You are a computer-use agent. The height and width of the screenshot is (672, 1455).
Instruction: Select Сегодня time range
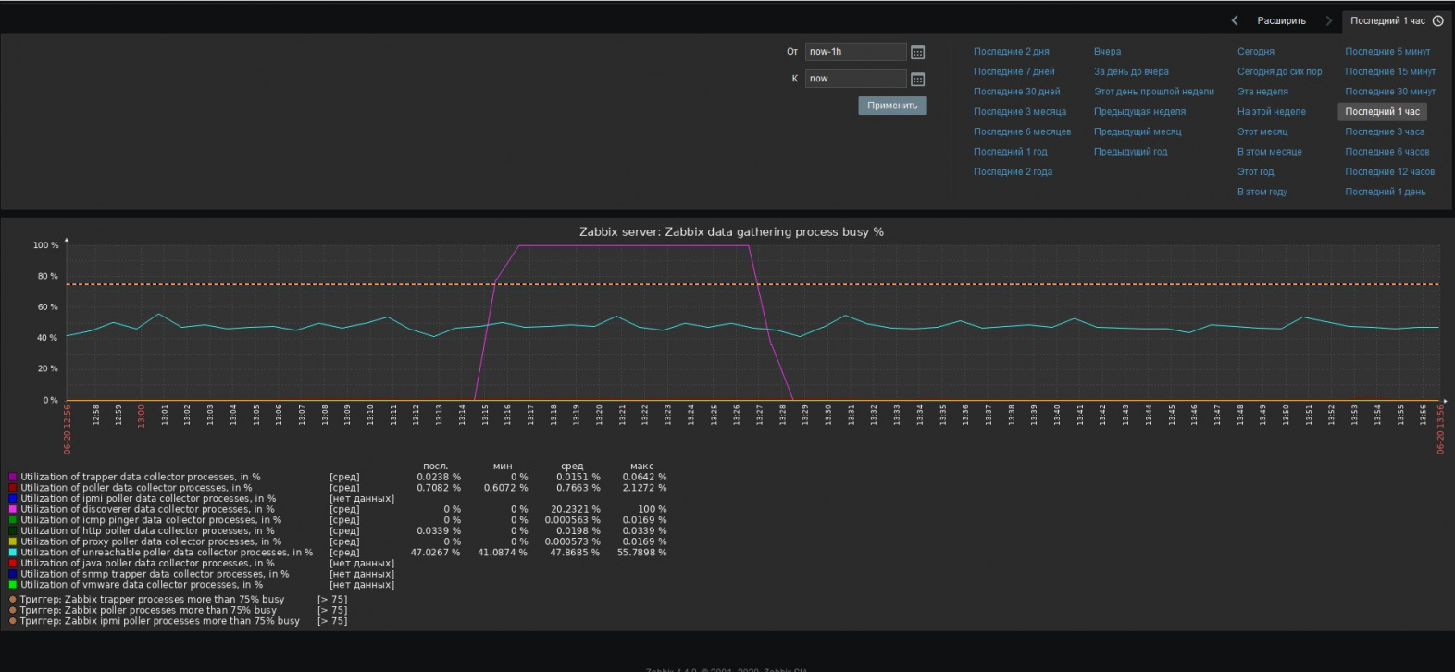point(1255,52)
